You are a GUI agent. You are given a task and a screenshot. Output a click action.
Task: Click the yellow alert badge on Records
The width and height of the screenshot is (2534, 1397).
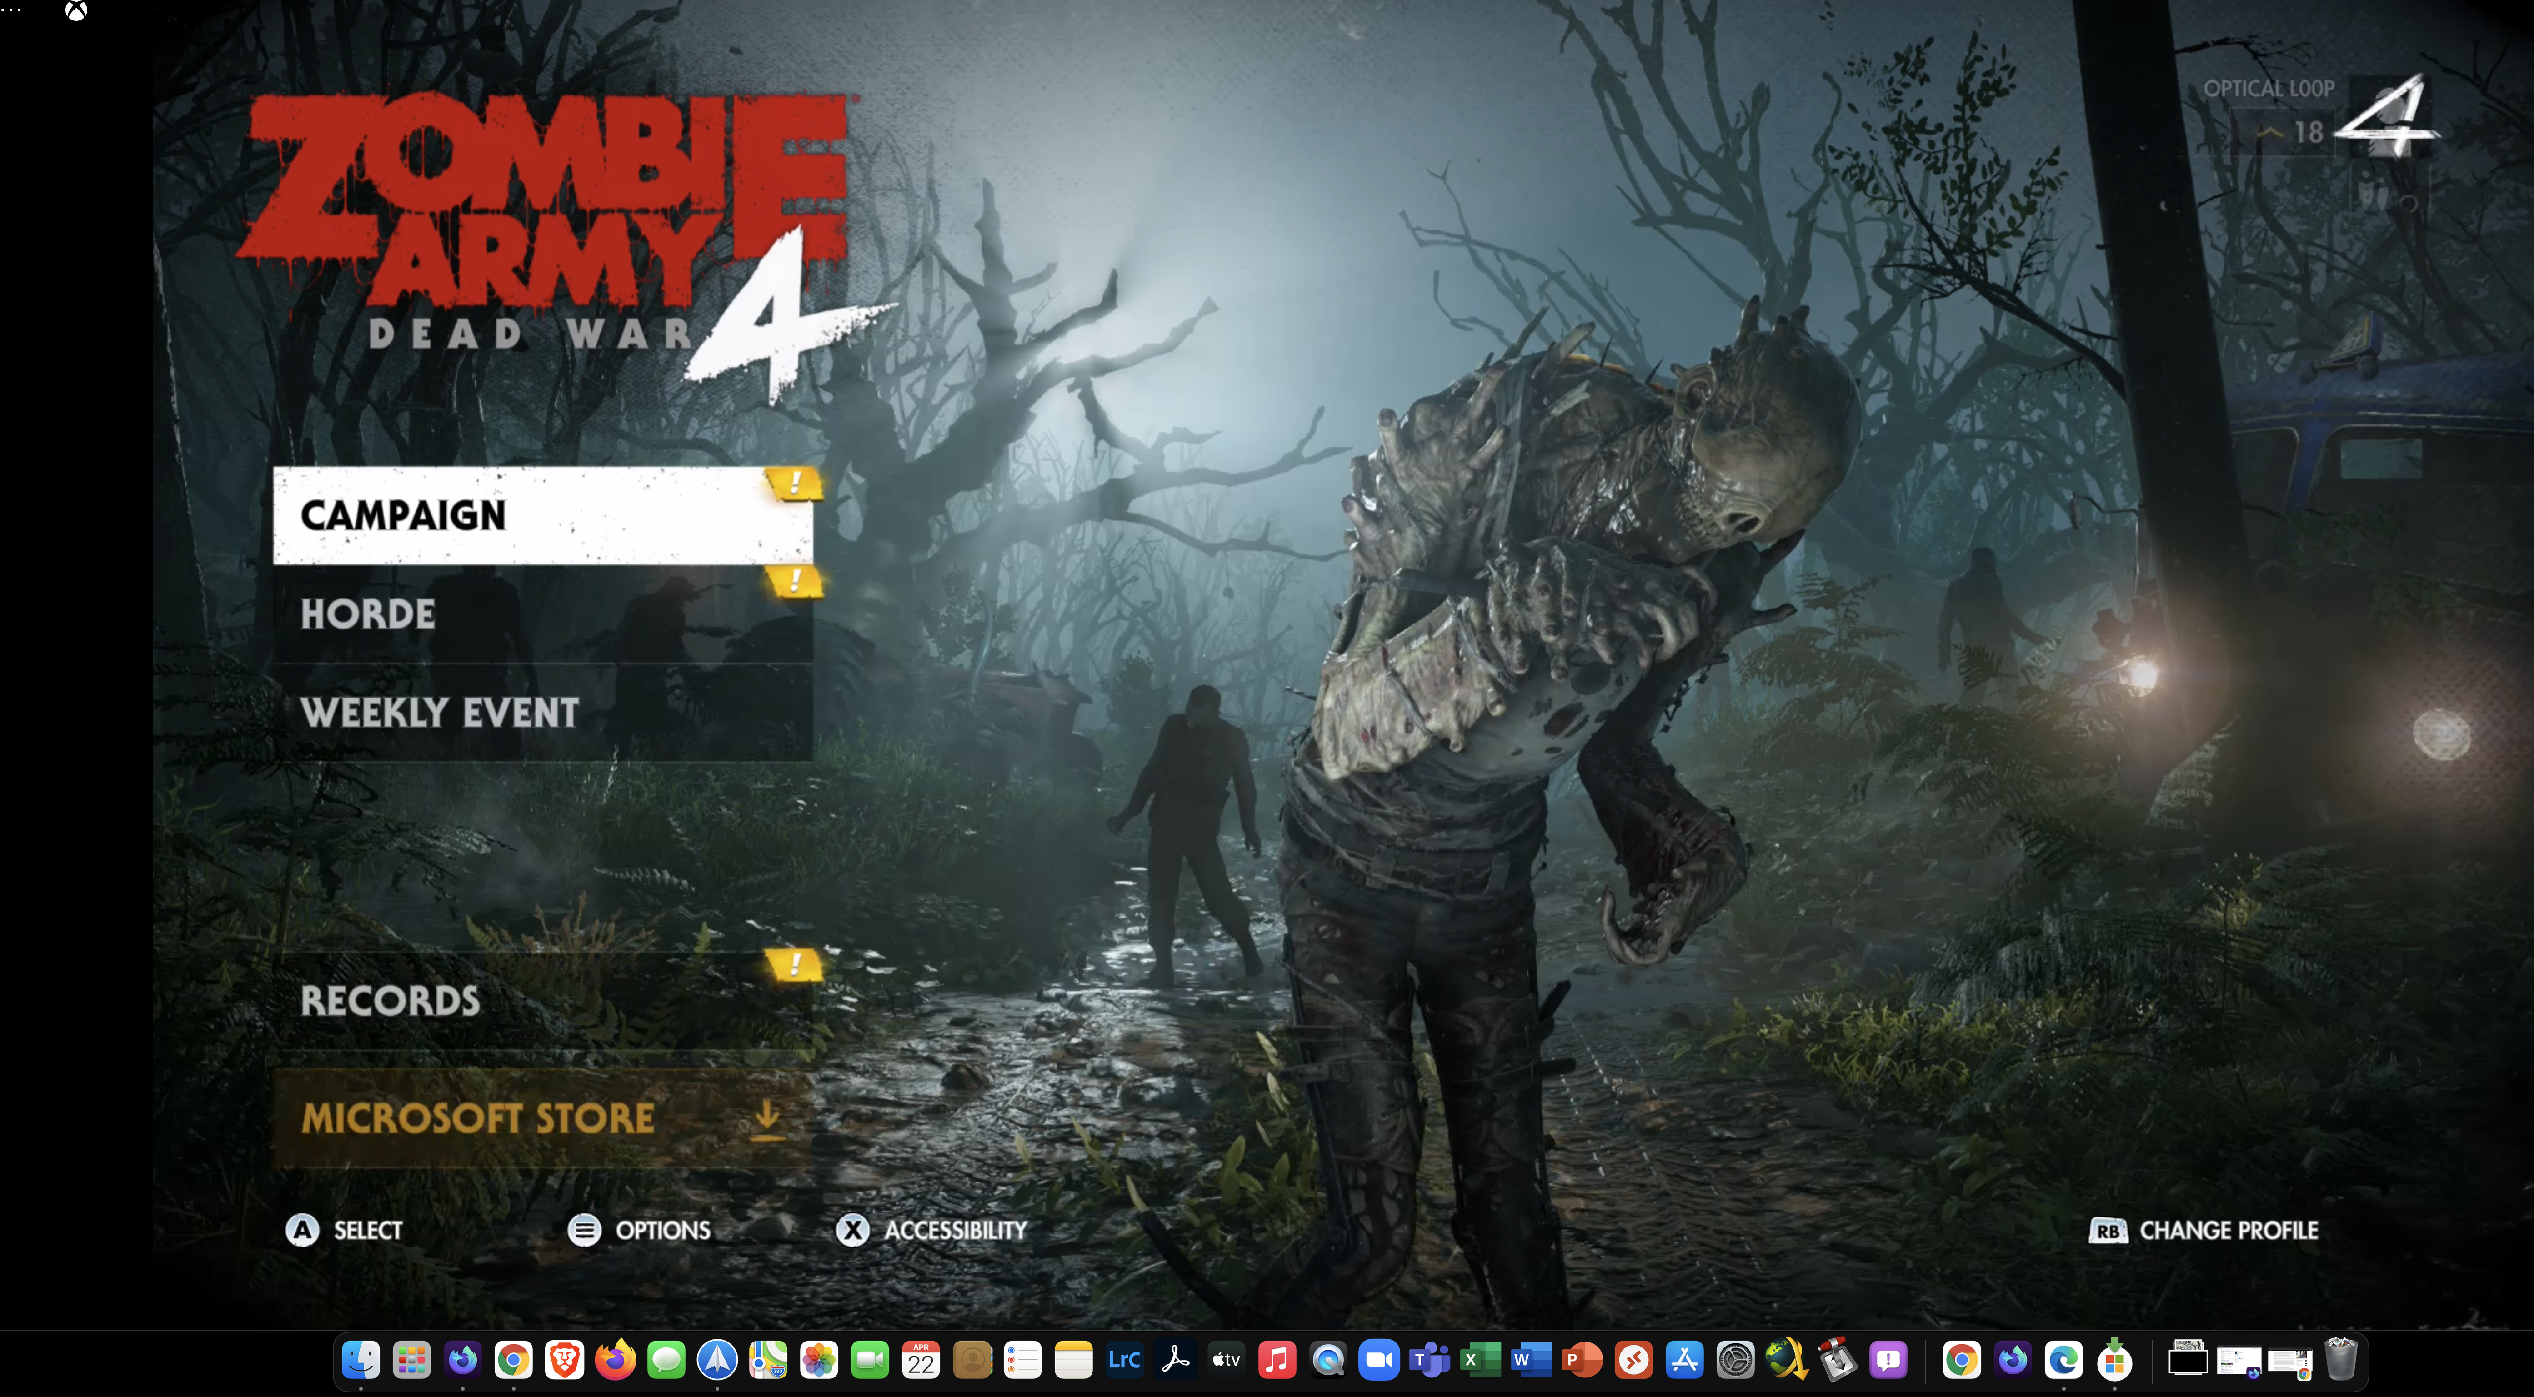click(794, 964)
